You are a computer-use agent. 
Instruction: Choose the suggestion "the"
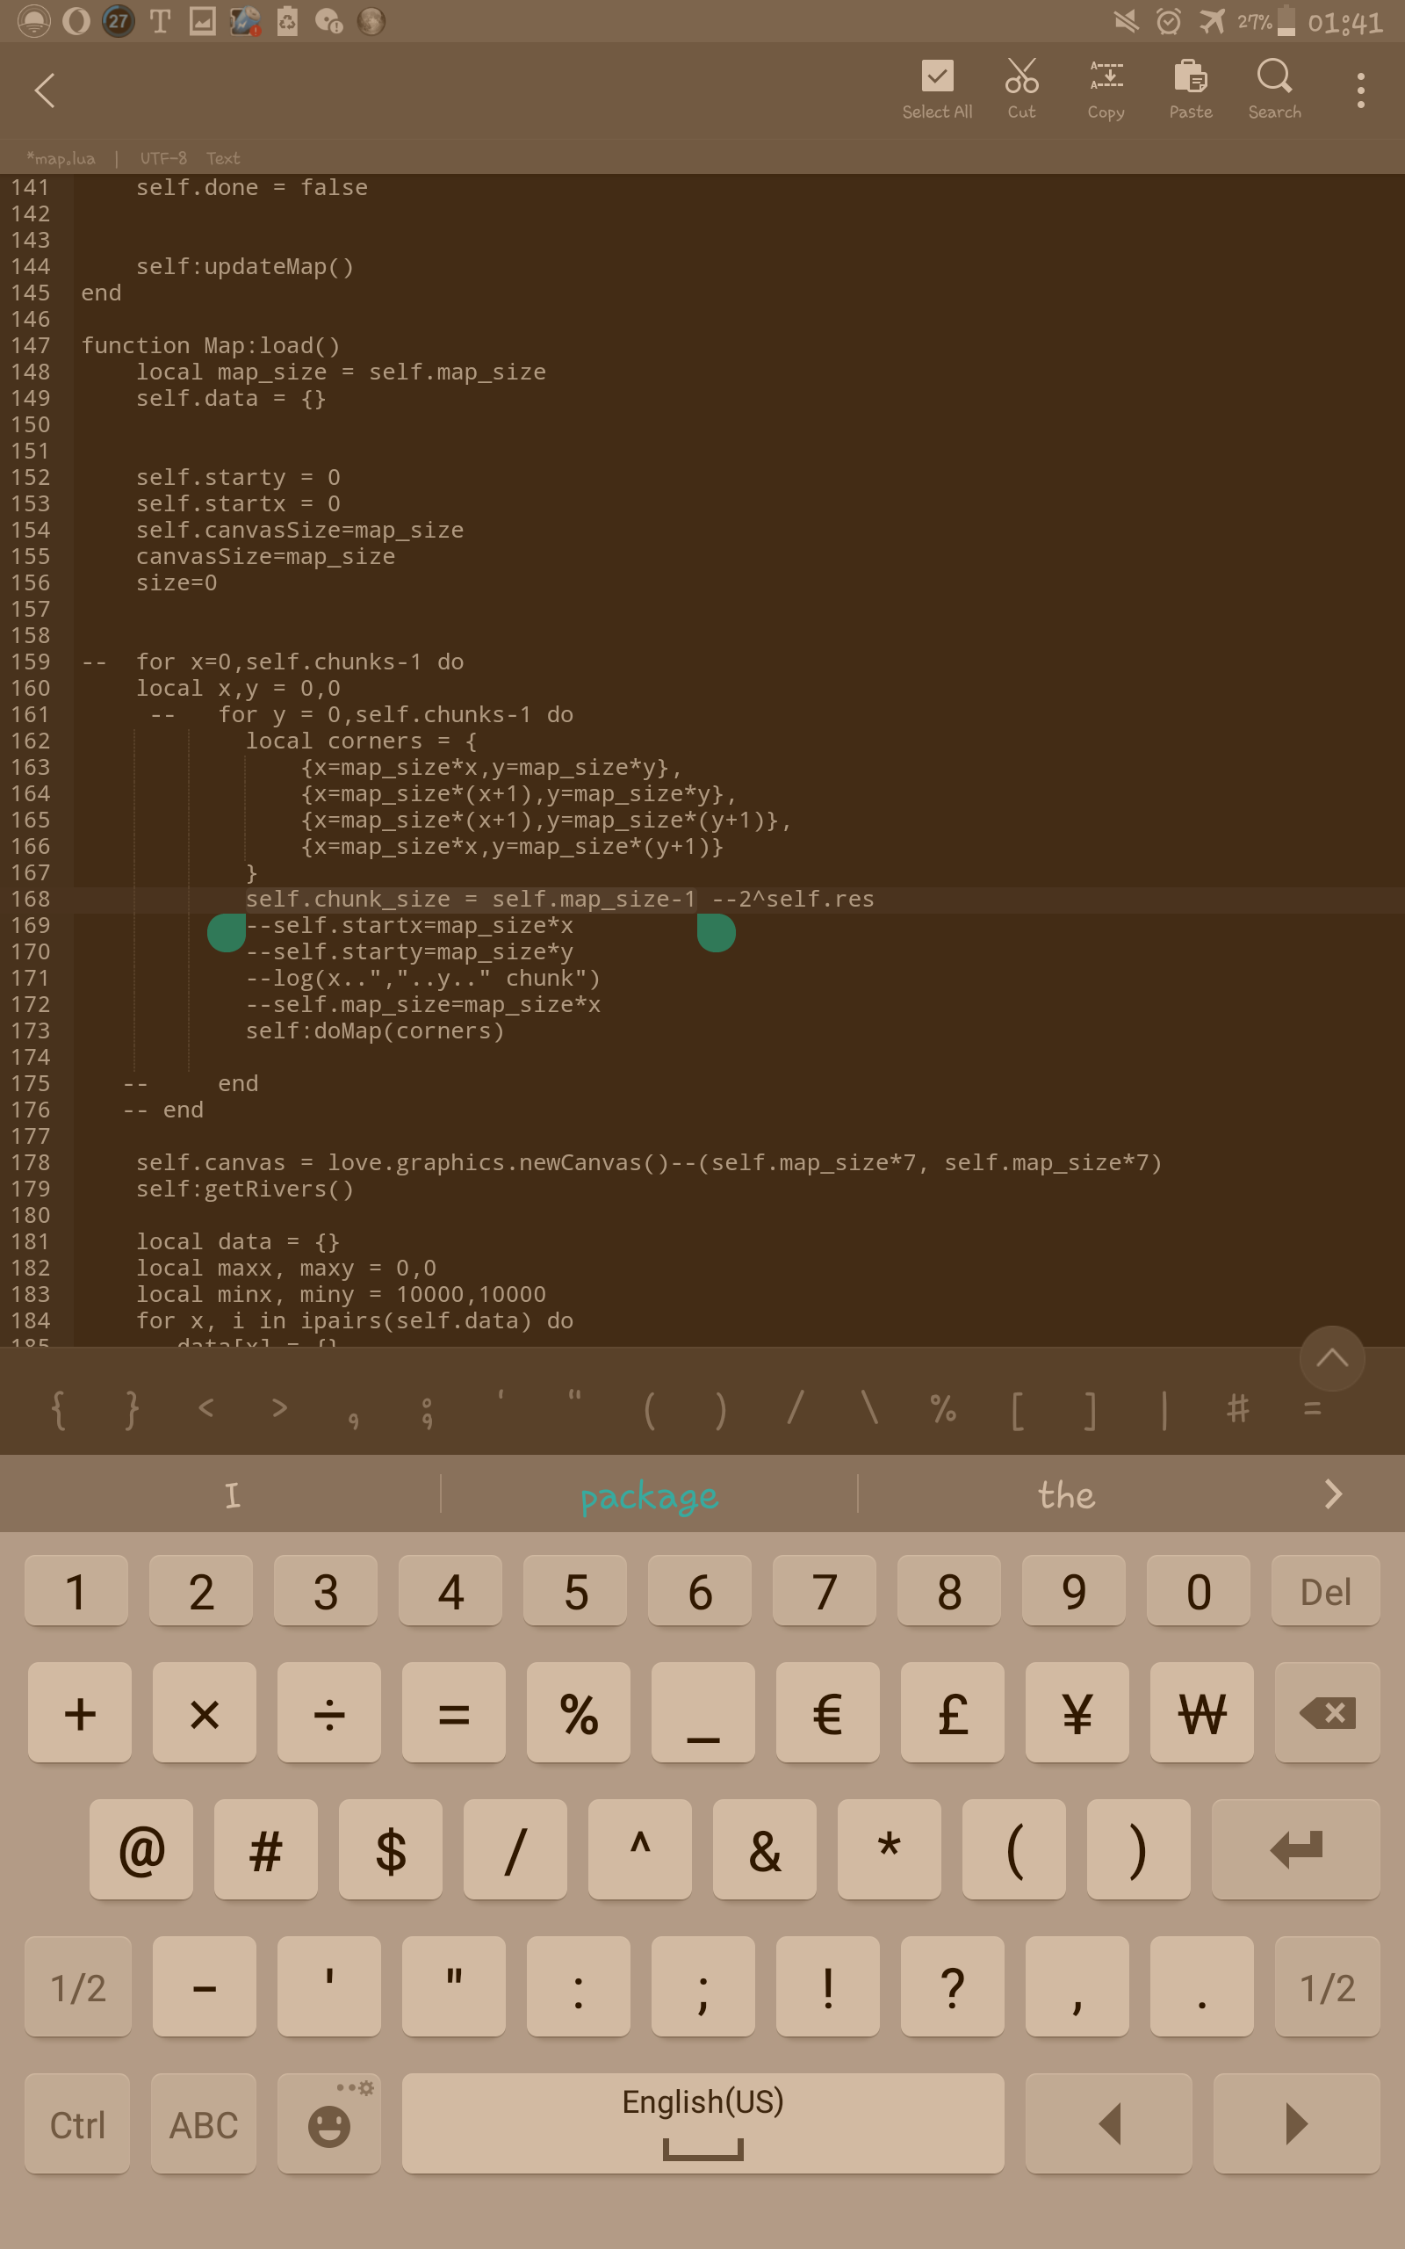[1066, 1494]
